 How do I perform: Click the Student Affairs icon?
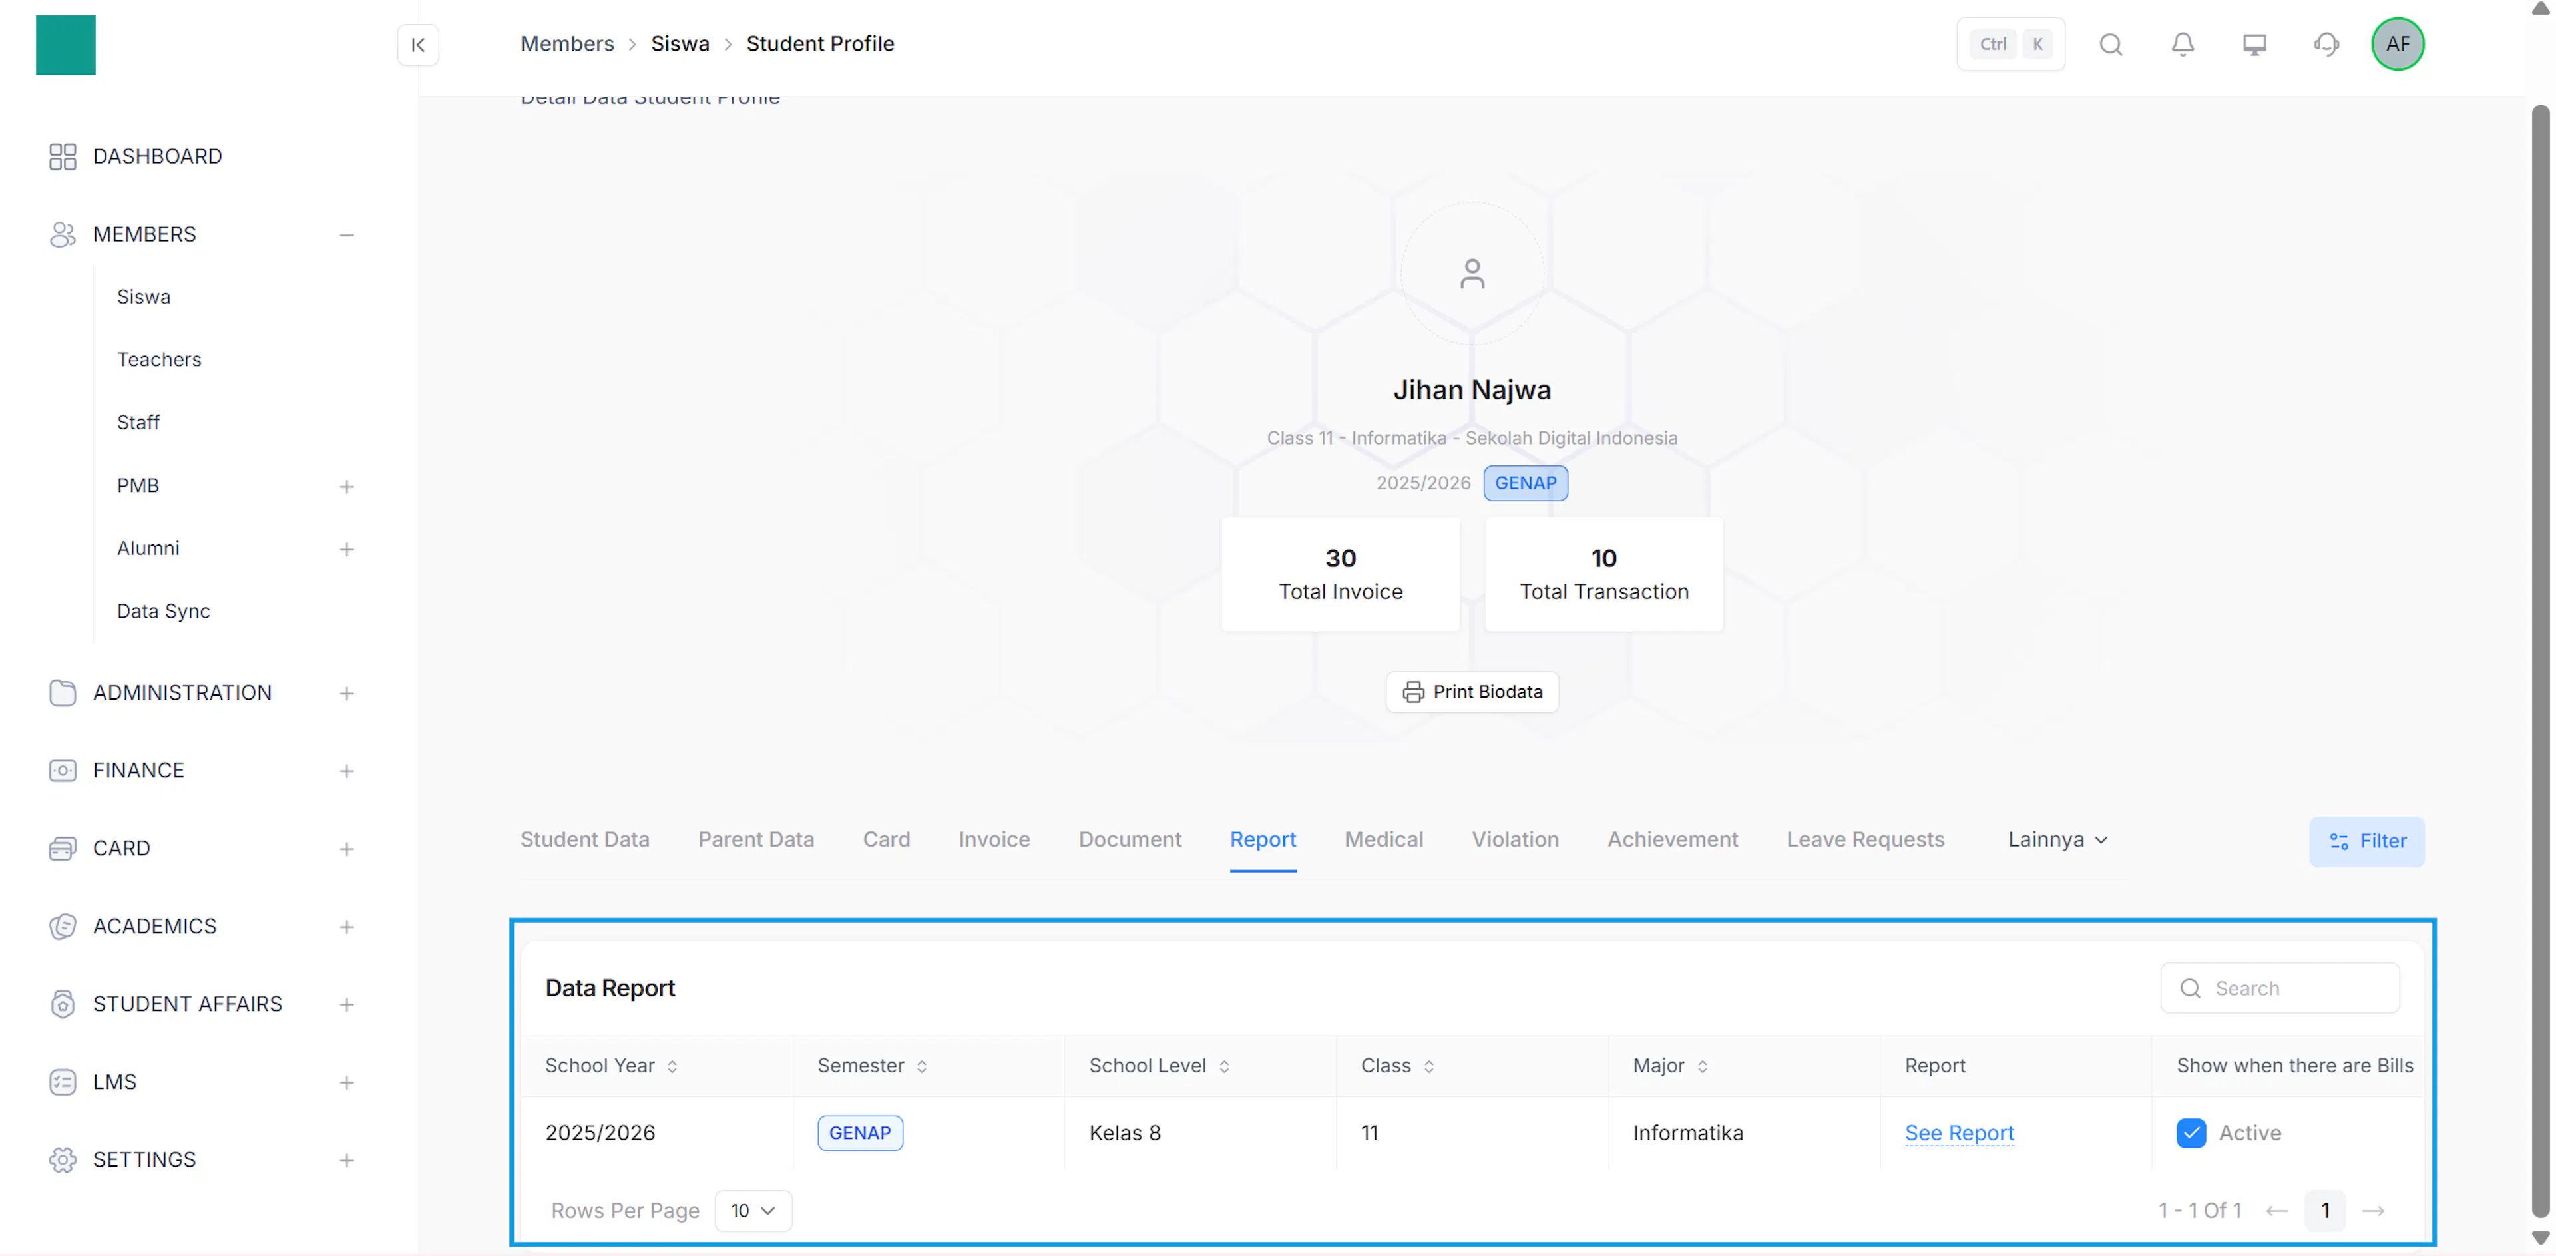coord(63,1004)
